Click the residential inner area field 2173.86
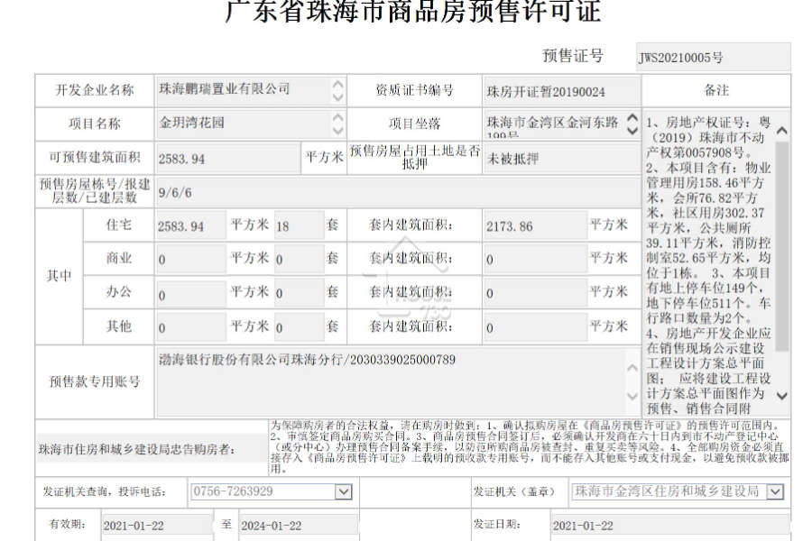Image resolution: width=812 pixels, height=541 pixels. coord(535,225)
